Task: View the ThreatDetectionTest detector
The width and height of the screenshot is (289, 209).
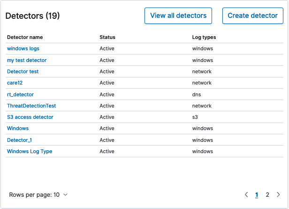Action: (31, 106)
